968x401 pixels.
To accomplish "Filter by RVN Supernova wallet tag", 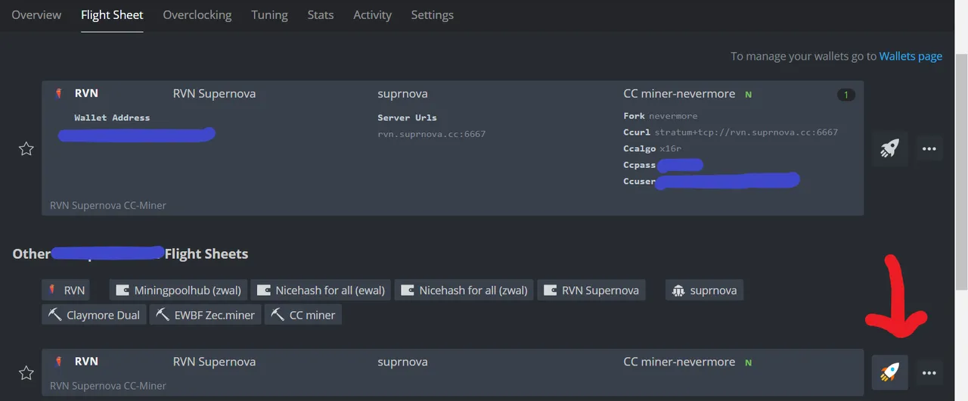I will [591, 291].
